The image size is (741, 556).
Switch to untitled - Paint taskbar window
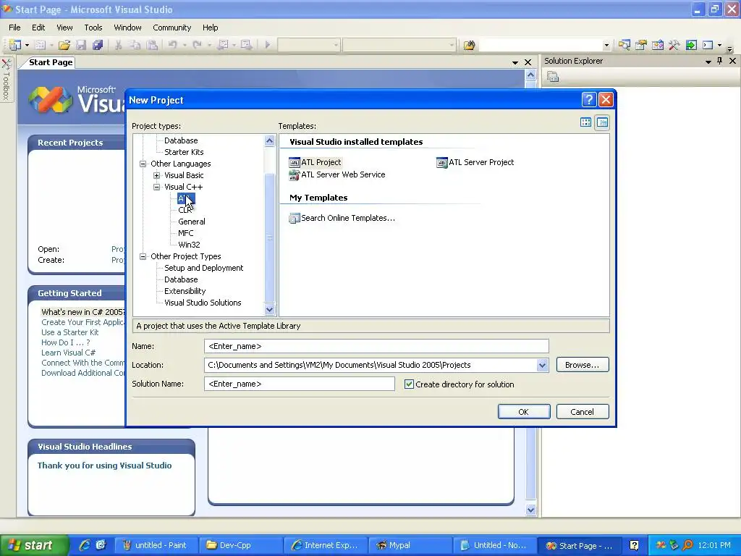pyautogui.click(x=156, y=545)
